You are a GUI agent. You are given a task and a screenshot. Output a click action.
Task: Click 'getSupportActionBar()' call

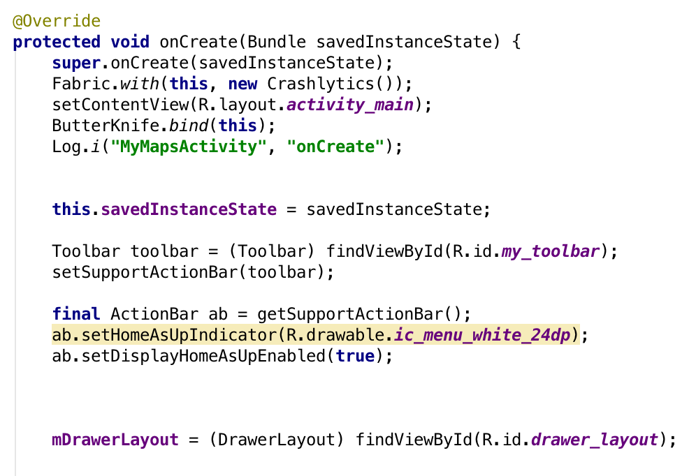point(360,314)
